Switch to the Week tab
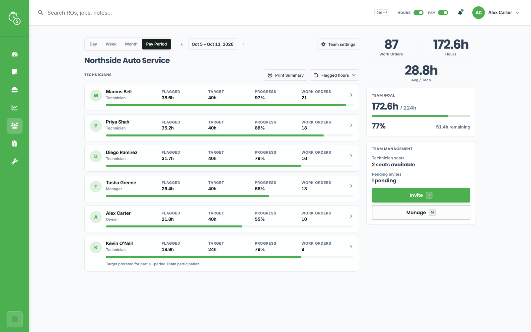531x332 pixels. tap(111, 44)
